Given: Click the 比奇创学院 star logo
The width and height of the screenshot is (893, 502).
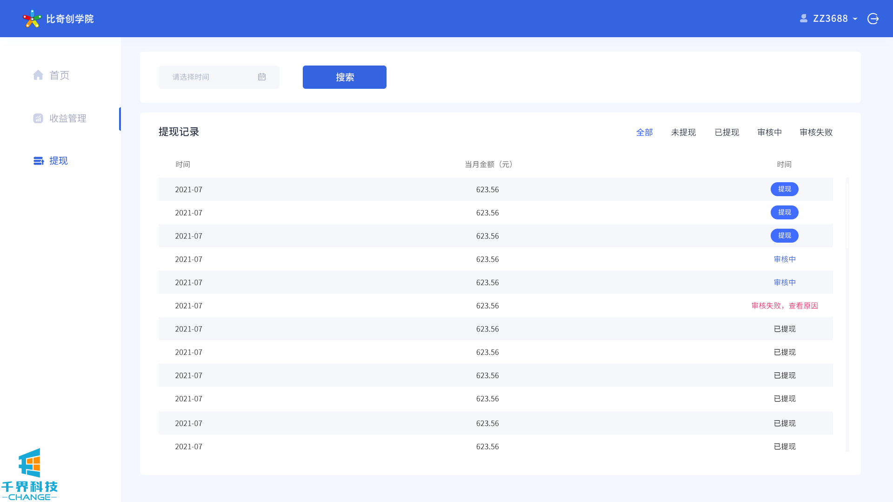Looking at the screenshot, I should point(32,19).
